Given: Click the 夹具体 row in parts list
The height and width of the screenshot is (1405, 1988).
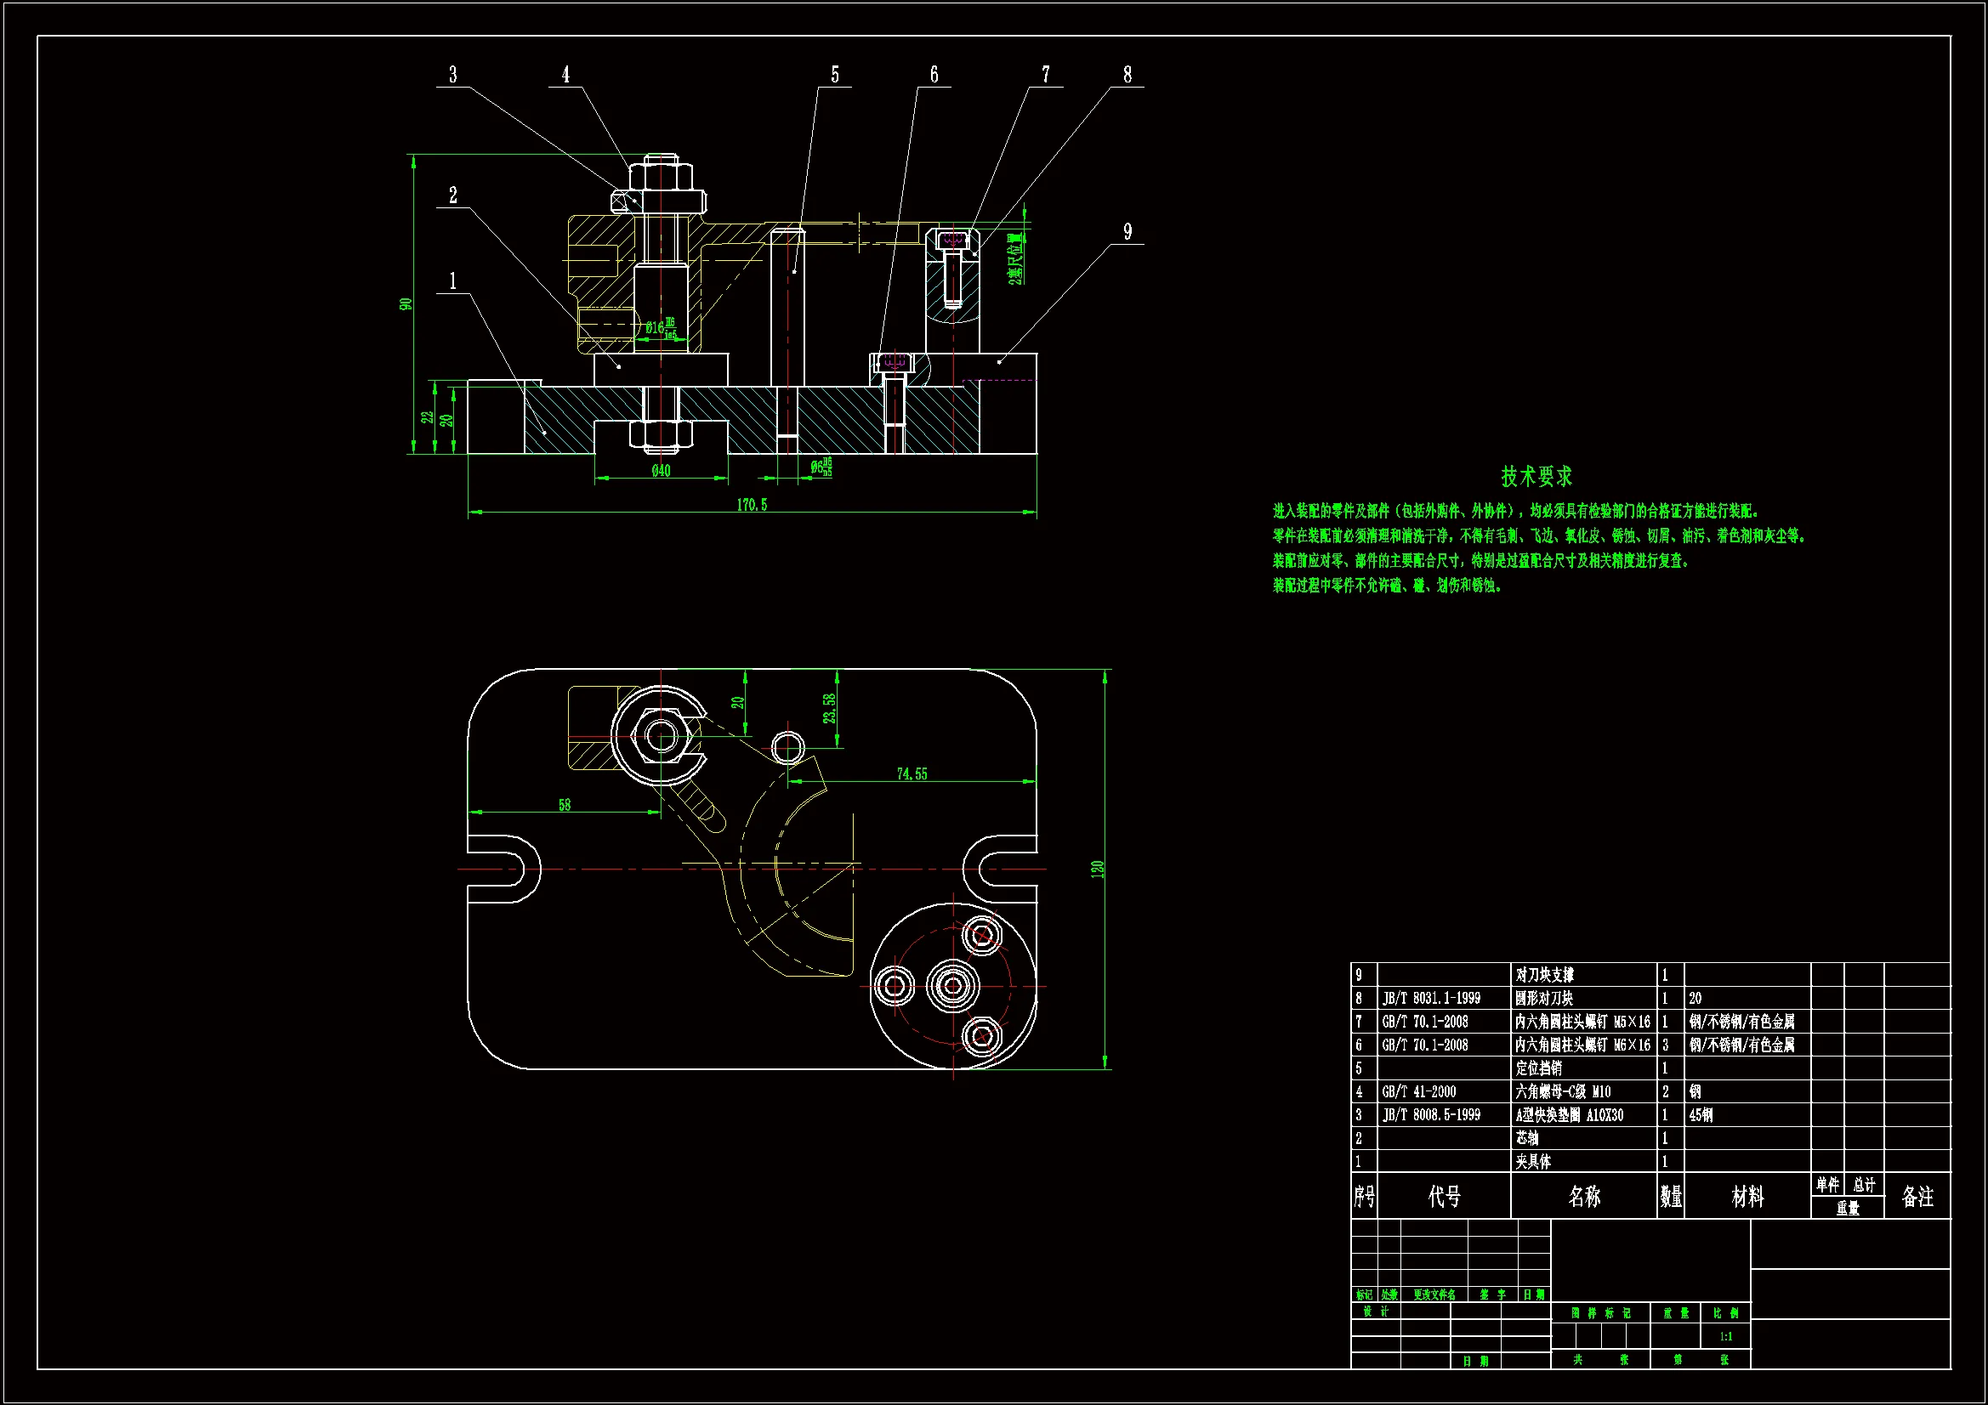Looking at the screenshot, I should (1532, 1161).
